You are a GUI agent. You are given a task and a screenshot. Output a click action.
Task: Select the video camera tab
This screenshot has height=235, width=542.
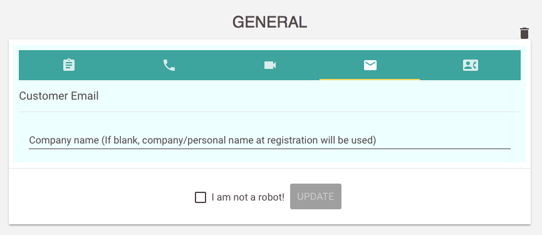click(x=269, y=65)
